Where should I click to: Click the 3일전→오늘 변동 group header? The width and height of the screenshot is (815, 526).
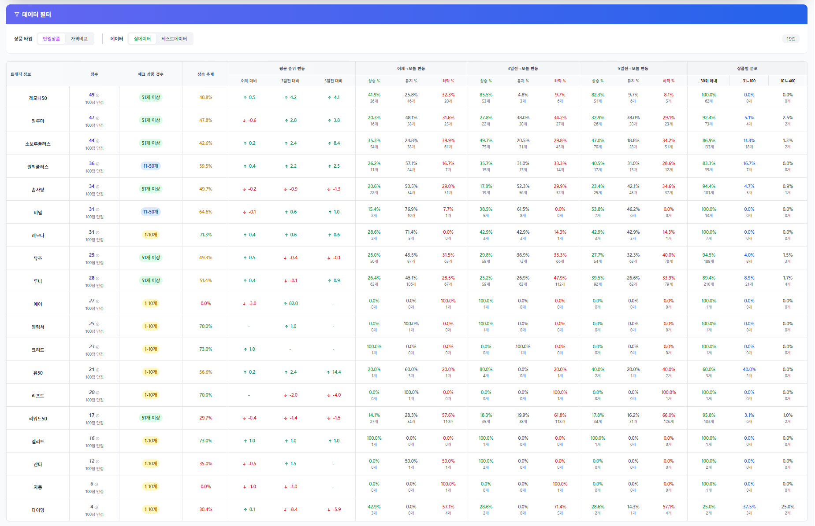pos(523,68)
